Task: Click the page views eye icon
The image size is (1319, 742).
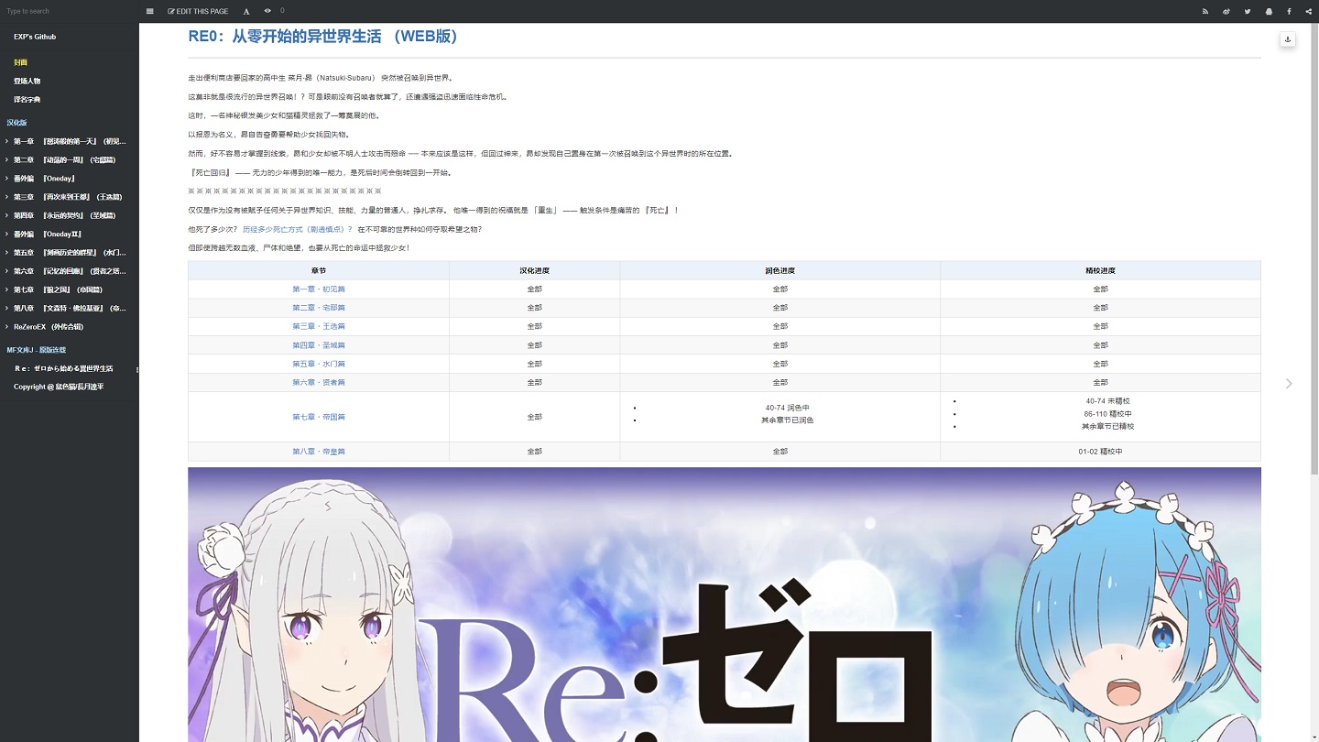Action: 267,11
